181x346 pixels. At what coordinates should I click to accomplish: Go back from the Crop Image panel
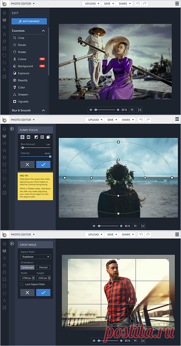[x=12, y=243]
